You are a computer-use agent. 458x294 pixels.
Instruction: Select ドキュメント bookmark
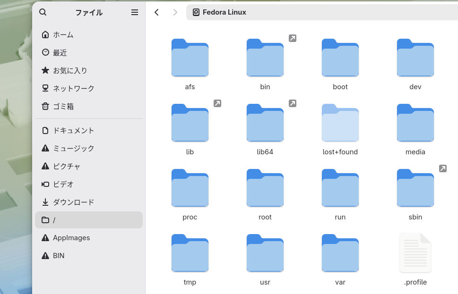coord(89,130)
